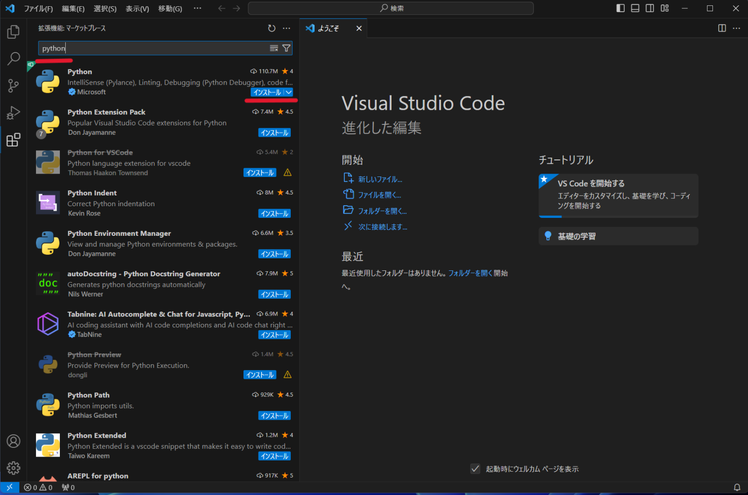Click the remote connection icon bottom-left

point(10,487)
